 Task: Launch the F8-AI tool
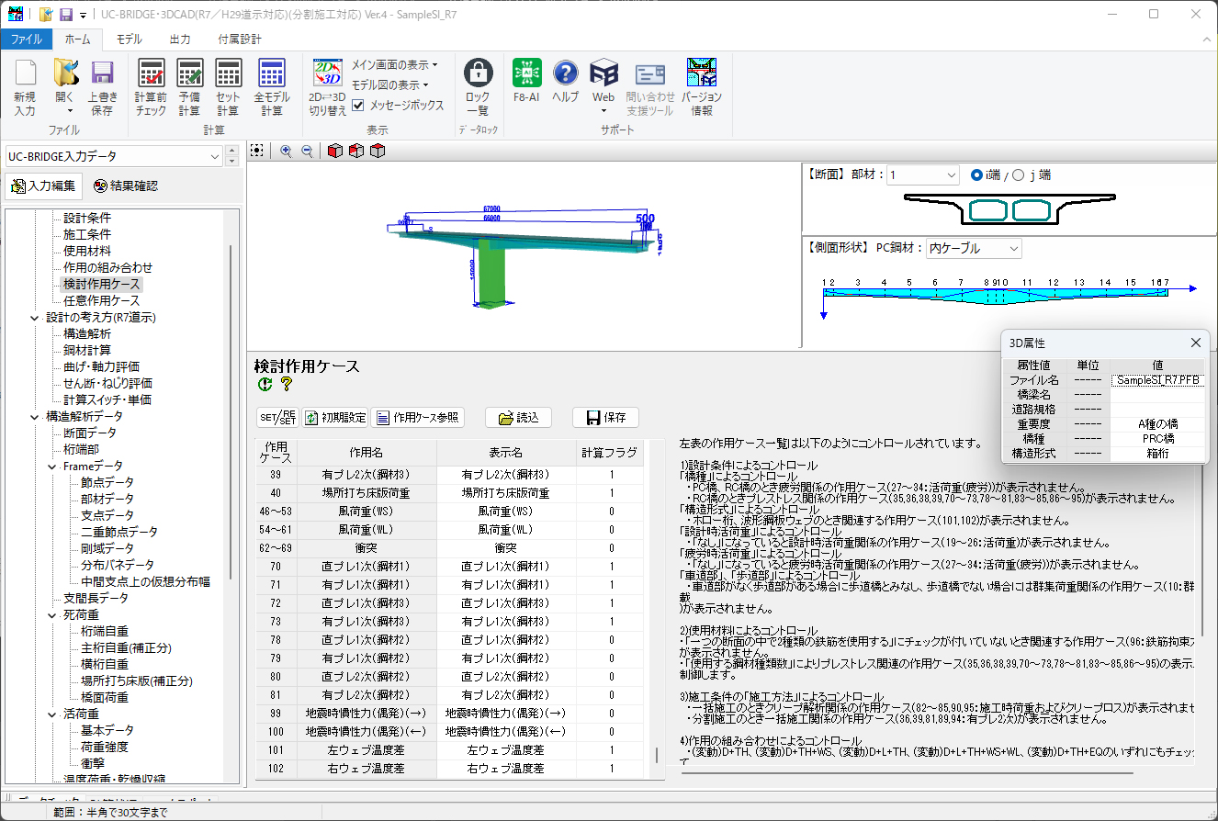(526, 73)
